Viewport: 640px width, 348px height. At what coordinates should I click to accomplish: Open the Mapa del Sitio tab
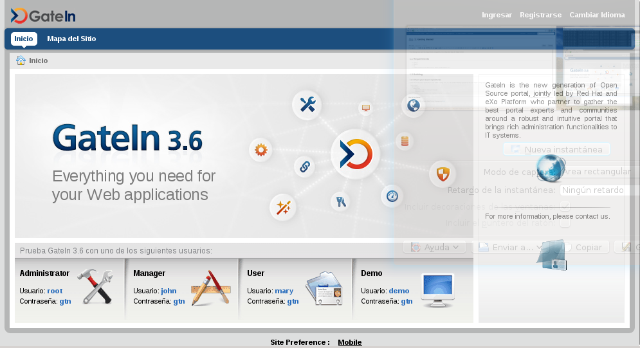(71, 39)
